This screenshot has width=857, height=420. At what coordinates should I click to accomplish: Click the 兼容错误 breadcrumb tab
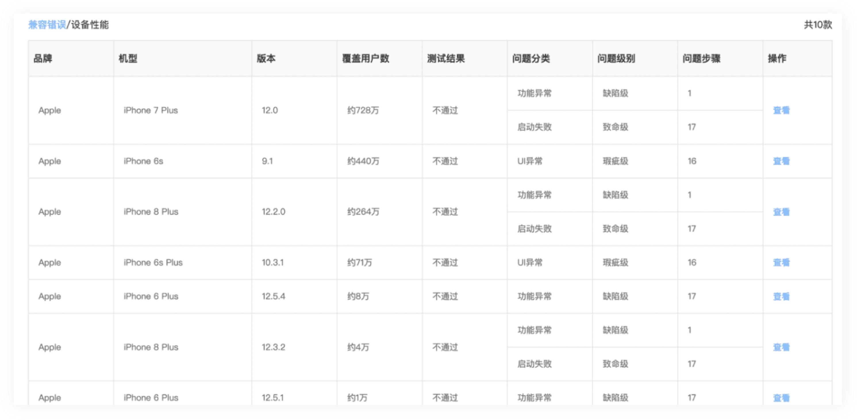47,25
